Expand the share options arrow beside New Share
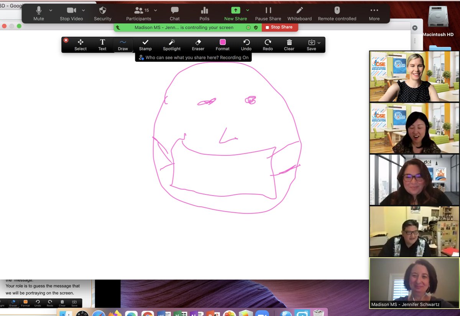The image size is (460, 316). point(248,10)
